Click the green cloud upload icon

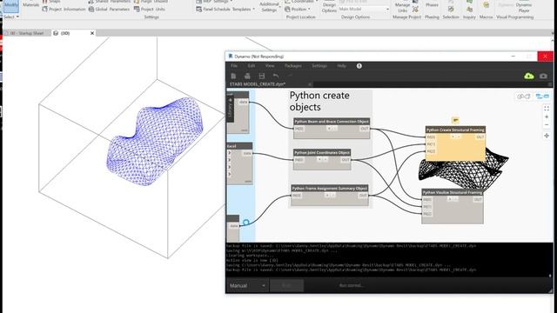tap(529, 76)
